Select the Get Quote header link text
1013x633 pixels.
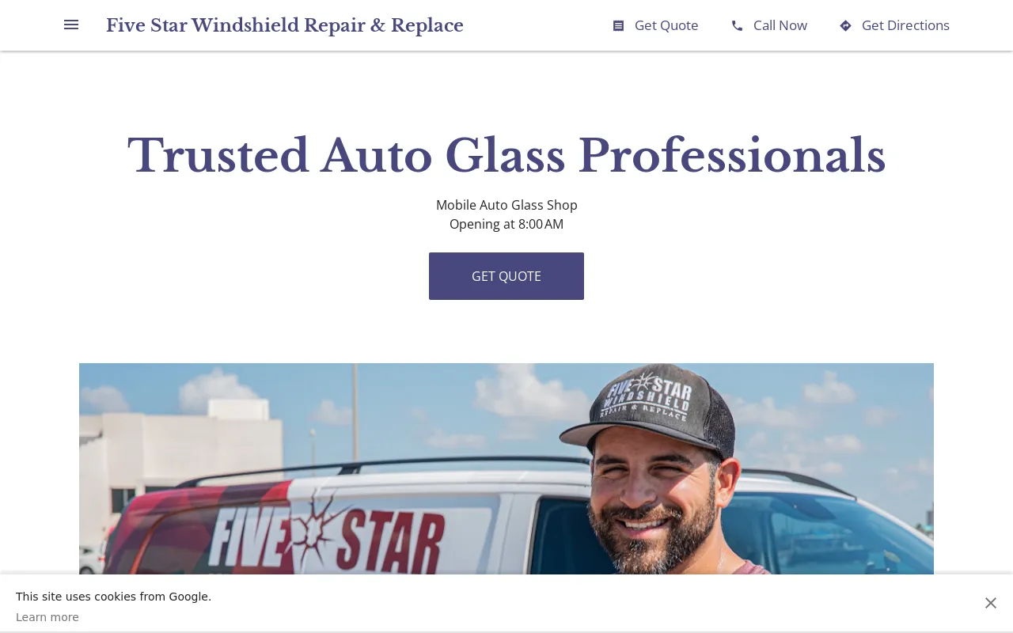click(x=666, y=25)
